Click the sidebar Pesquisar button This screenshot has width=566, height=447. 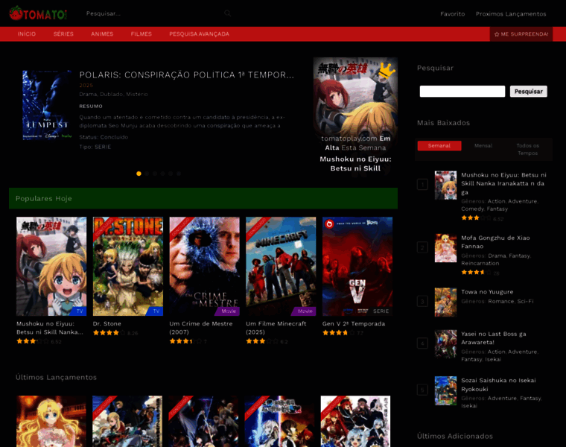coord(529,92)
